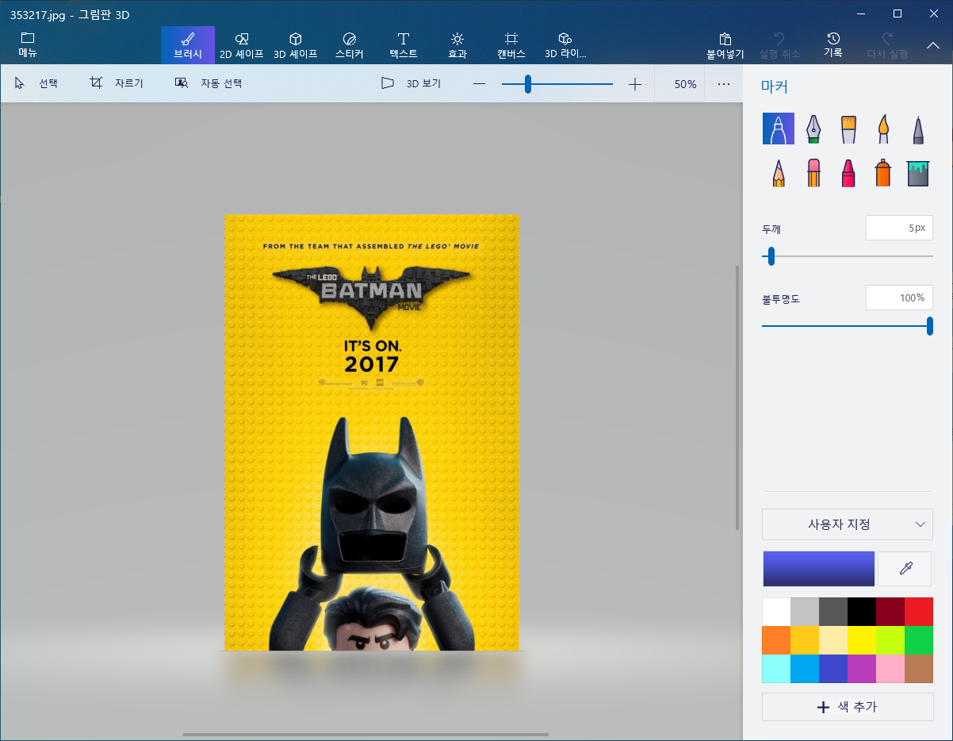The height and width of the screenshot is (741, 953).
Task: Select the Pixel pen tool
Action: tap(917, 129)
